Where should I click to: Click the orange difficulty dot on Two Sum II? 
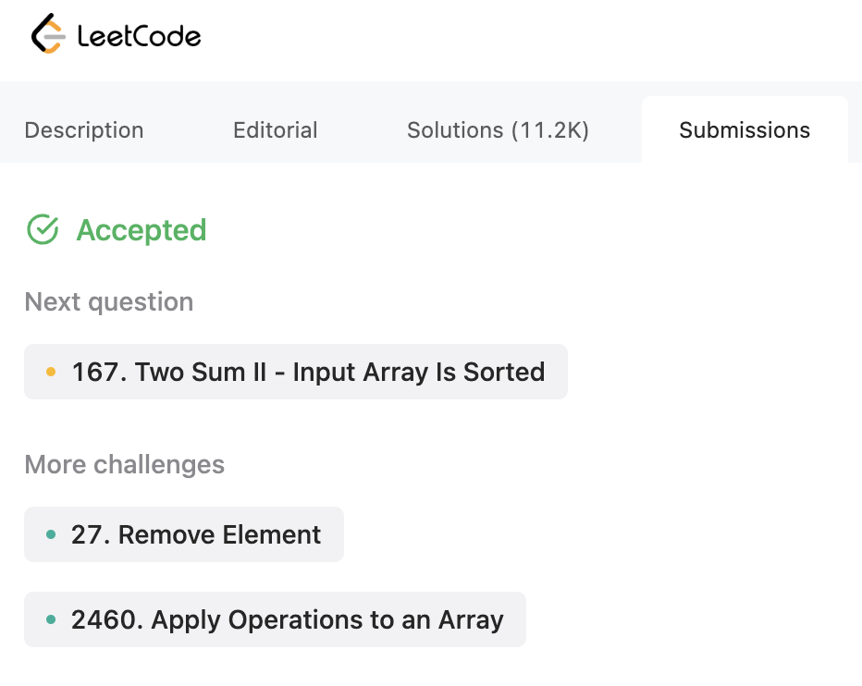point(51,372)
